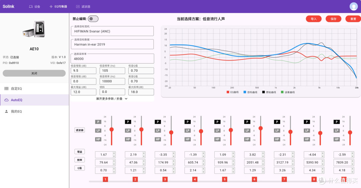Select HP filter type for band 9
Viewport: 361px width, 188px height.
[337, 139]
